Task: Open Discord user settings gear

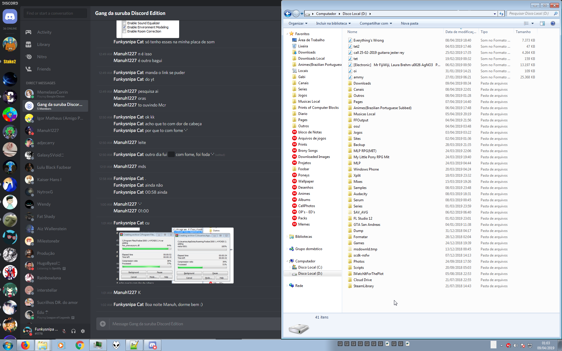Action: pyautogui.click(x=83, y=331)
